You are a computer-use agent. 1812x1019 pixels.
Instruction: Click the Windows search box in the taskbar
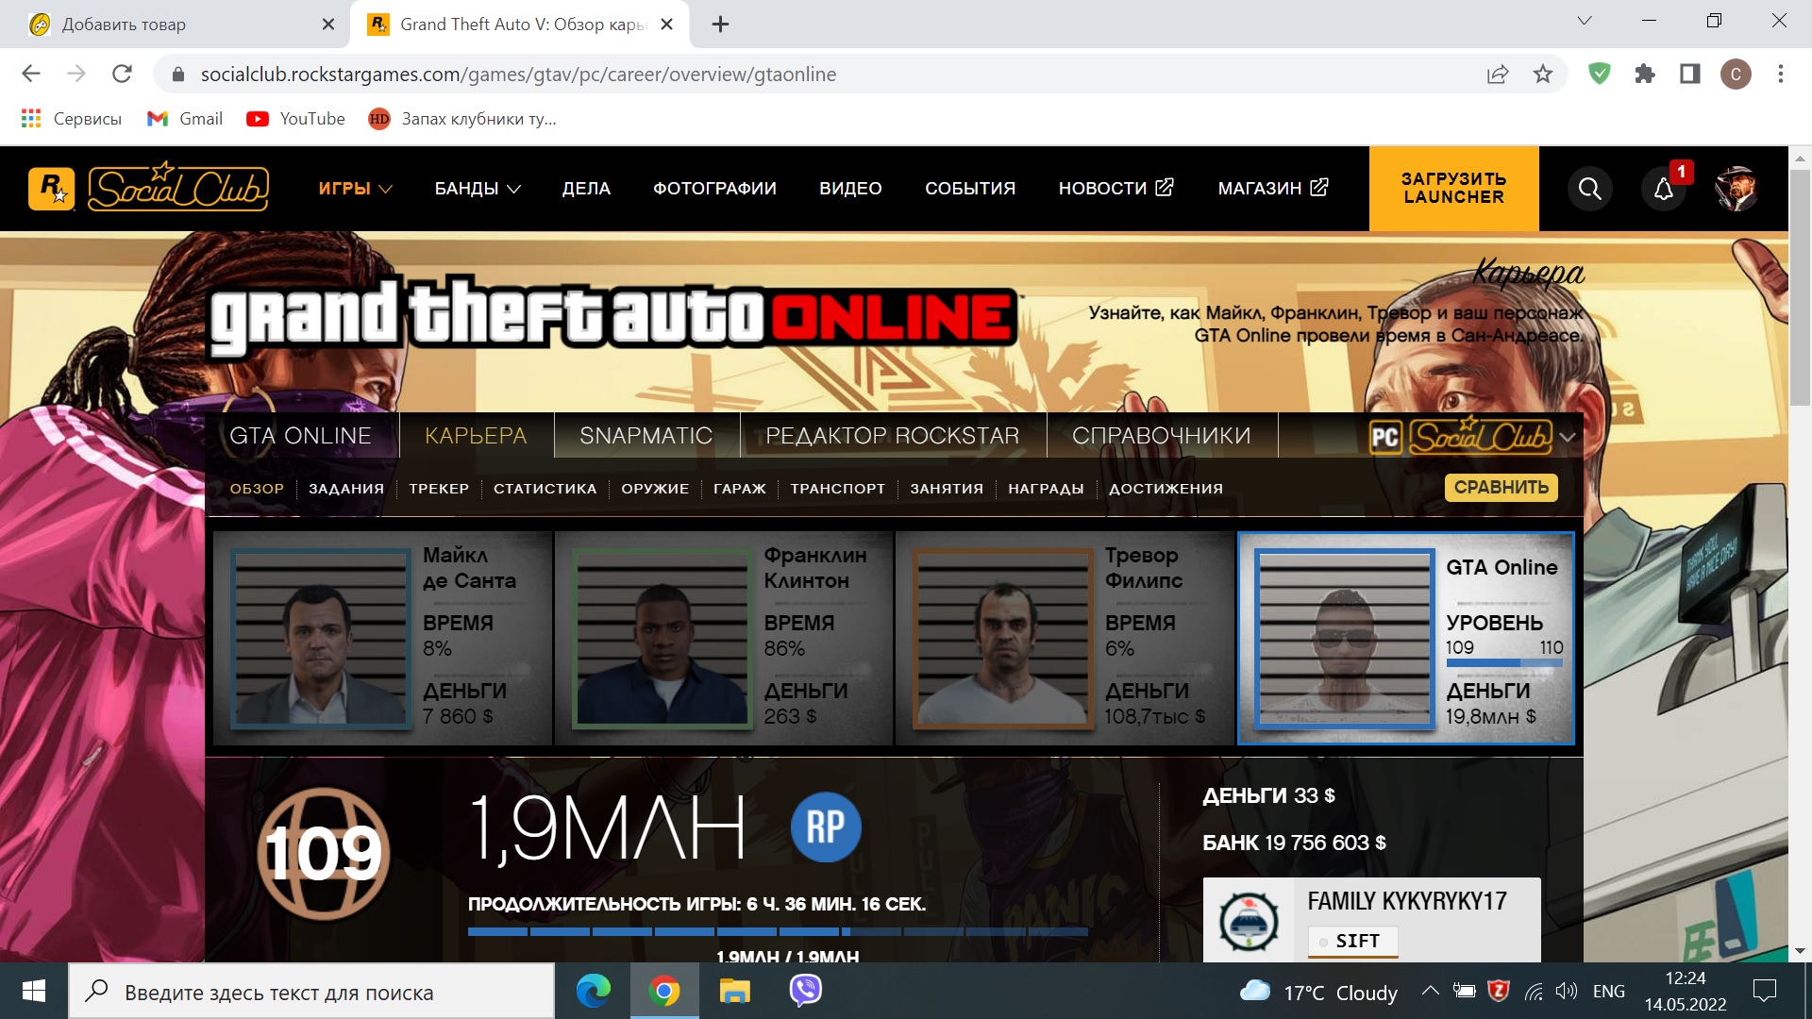point(311,991)
